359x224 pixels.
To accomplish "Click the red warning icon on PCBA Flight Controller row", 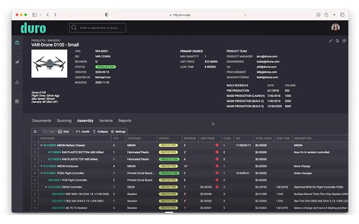I will pos(217,173).
